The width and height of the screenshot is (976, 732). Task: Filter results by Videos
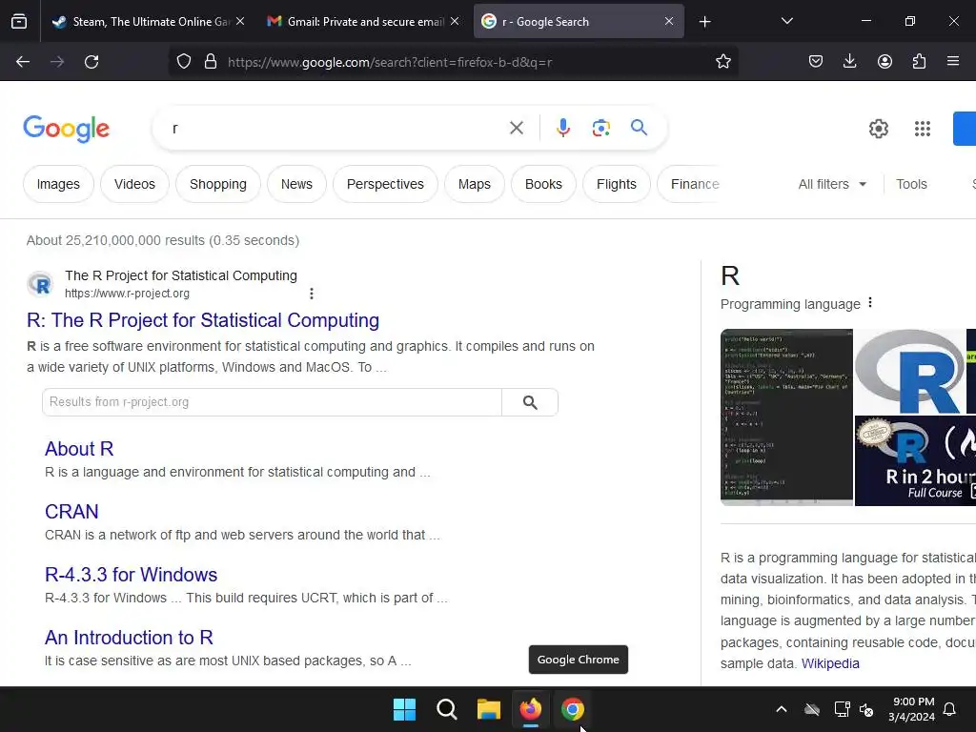[134, 184]
